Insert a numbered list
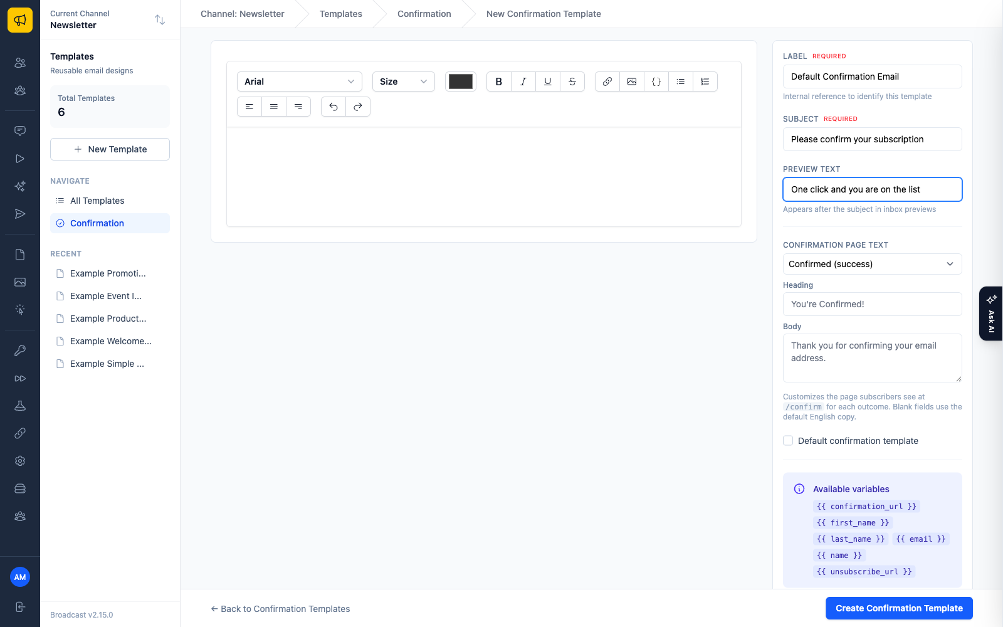 pyautogui.click(x=705, y=82)
